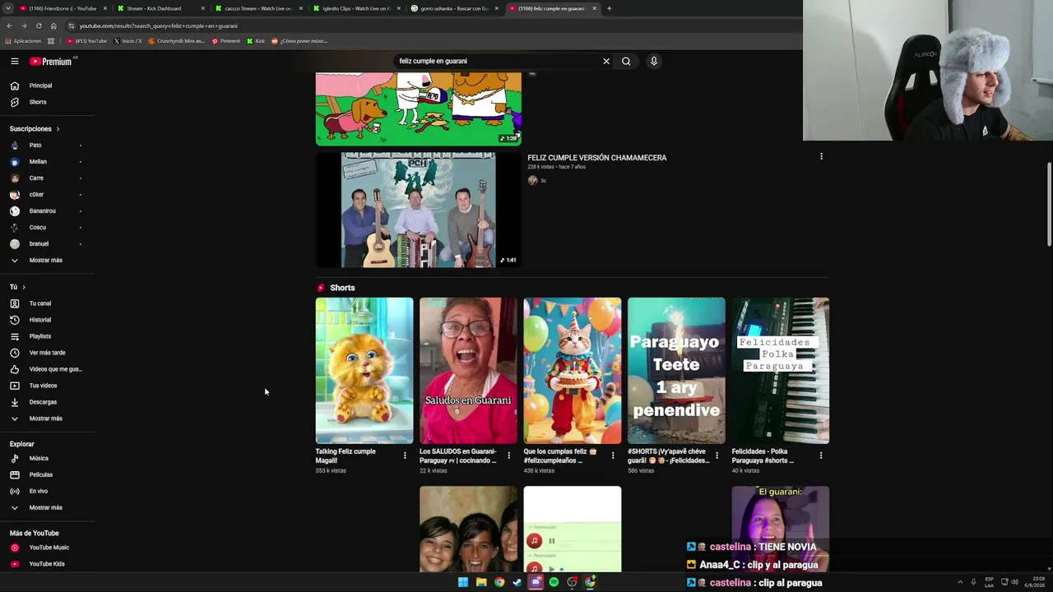Open options for Vy'apavẽ chéve guarã short
The height and width of the screenshot is (592, 1053).
pos(717,456)
